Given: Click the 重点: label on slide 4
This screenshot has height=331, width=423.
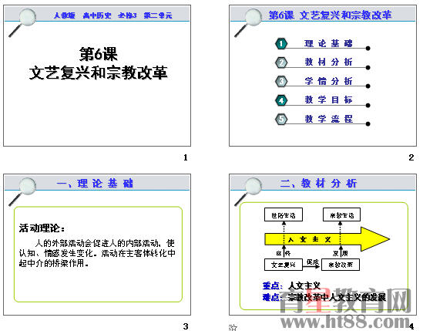Looking at the screenshot, I should pos(273,285).
